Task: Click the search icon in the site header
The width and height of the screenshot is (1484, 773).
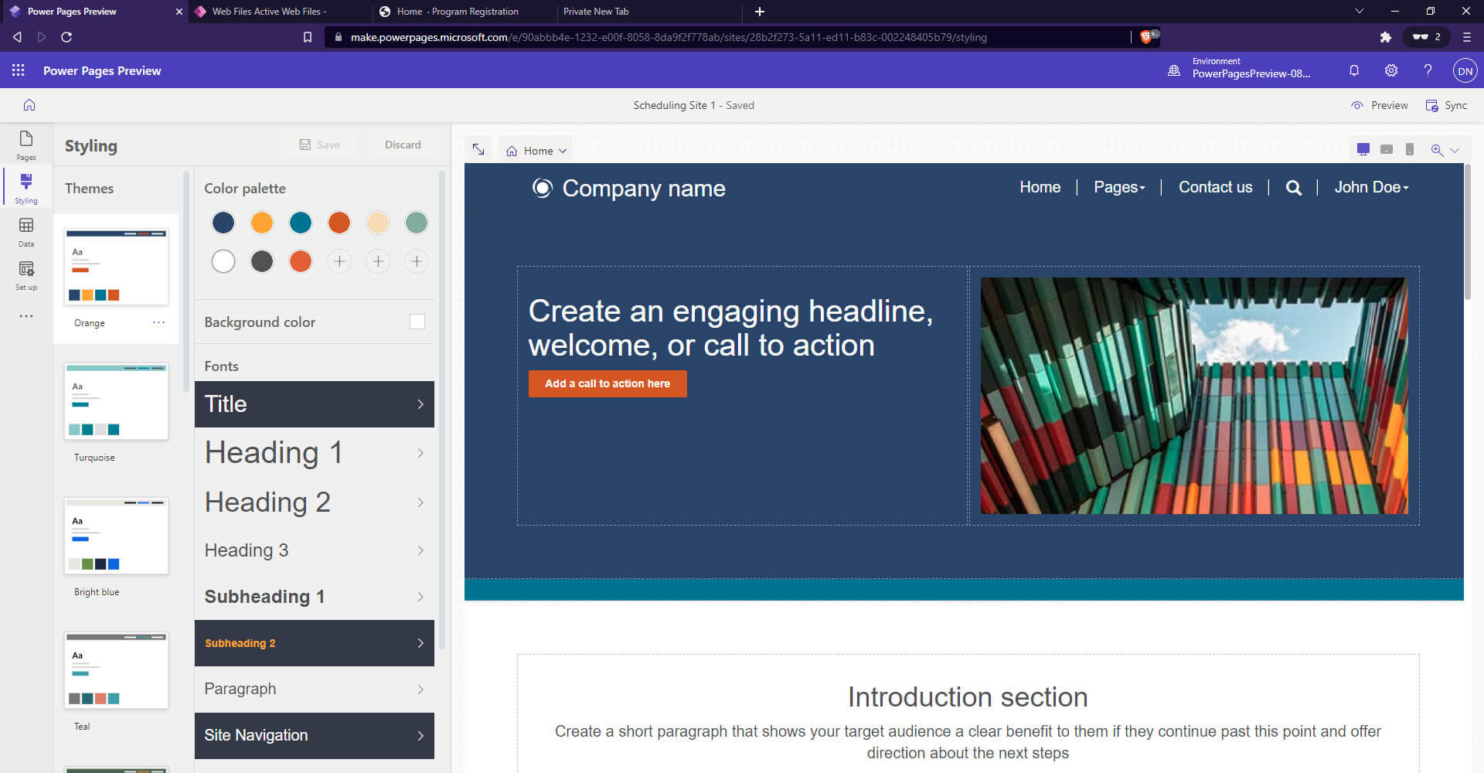Action: (x=1293, y=187)
